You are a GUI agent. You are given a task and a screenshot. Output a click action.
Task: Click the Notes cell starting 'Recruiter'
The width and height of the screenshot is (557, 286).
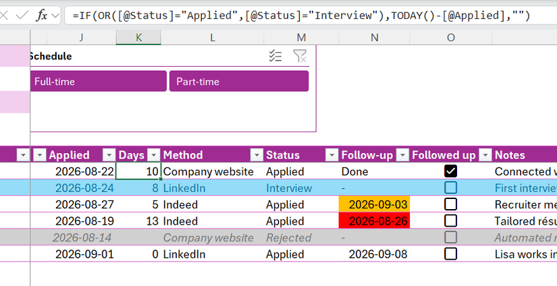click(525, 204)
